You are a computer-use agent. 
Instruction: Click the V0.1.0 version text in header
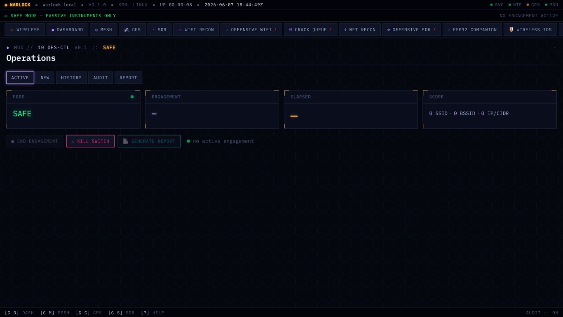pos(97,5)
